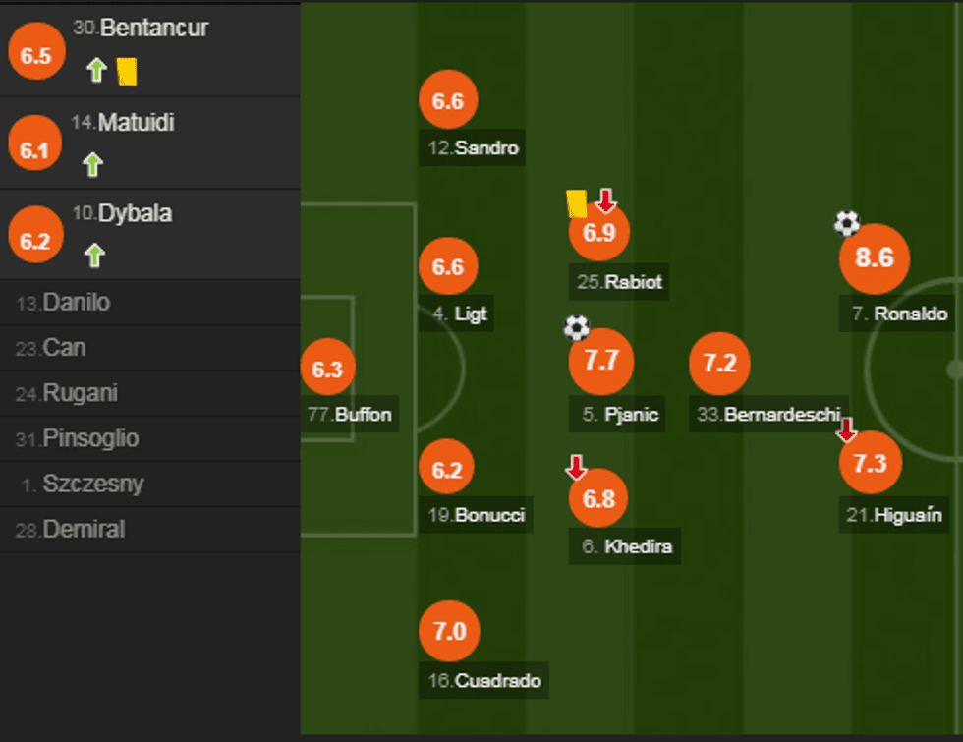Open Sandro's player name label
963x742 pixels.
pyautogui.click(x=473, y=149)
